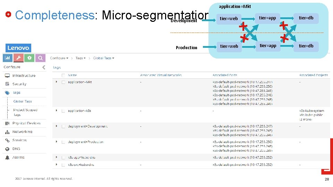Click the '(2 more)' projects link
The height and width of the screenshot is (187, 333).
305,119
